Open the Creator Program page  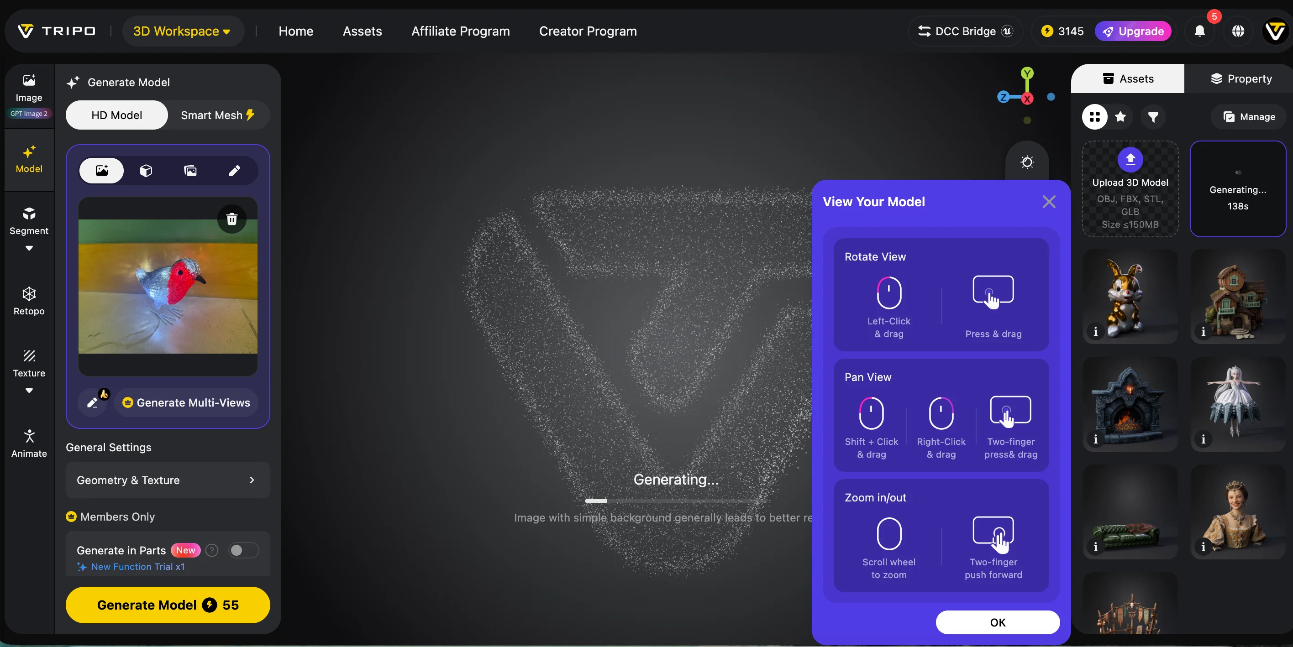coord(588,31)
